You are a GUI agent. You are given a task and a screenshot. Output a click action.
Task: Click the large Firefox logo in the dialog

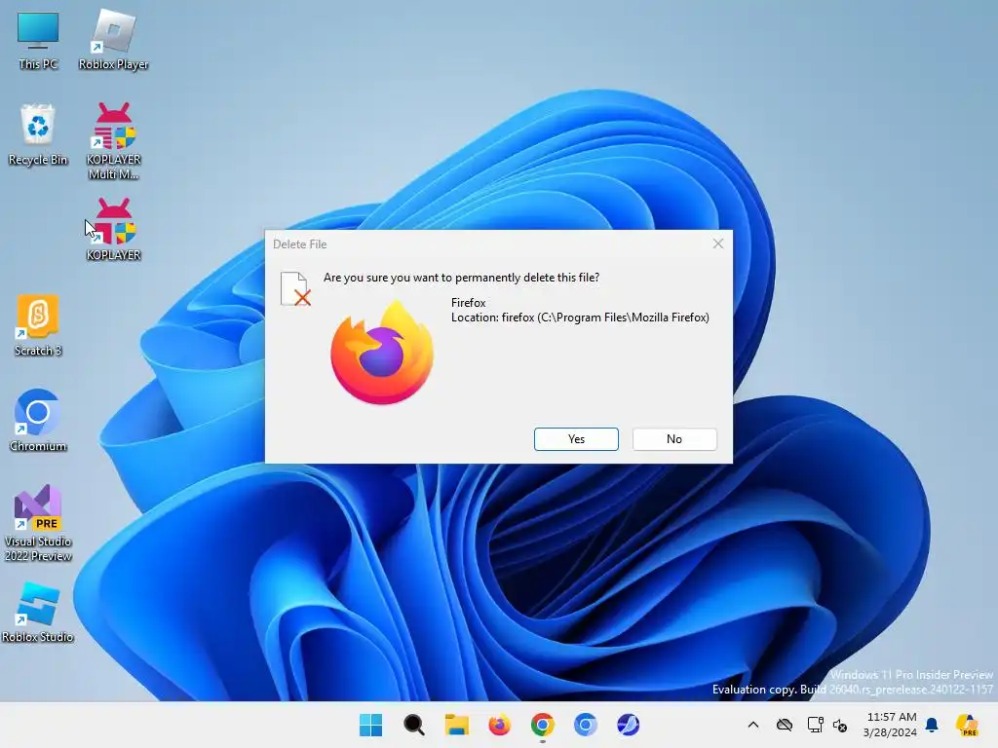coord(382,353)
